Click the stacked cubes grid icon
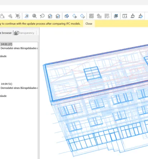Screen dimensions: 148x159 99,16
